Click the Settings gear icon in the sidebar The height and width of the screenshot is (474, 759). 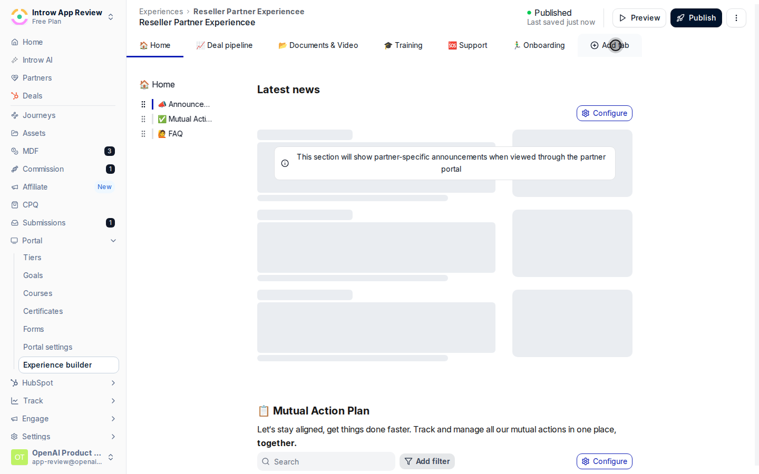click(14, 437)
